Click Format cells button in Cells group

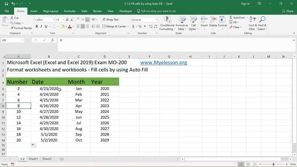coord(222,23)
